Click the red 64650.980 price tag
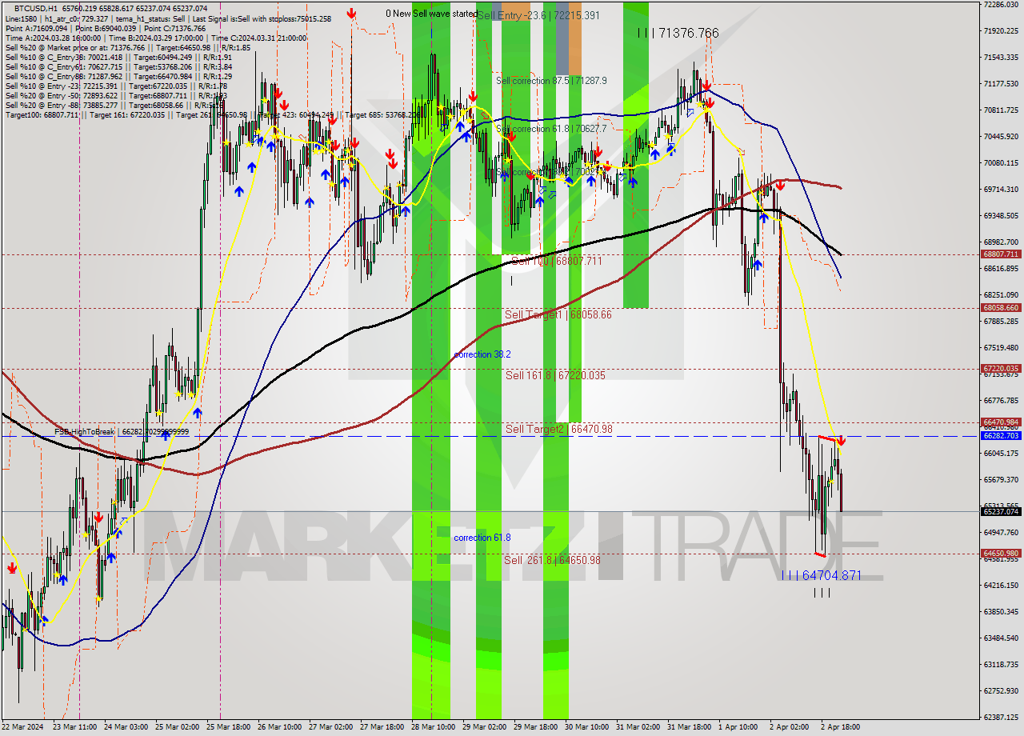 (x=1000, y=553)
